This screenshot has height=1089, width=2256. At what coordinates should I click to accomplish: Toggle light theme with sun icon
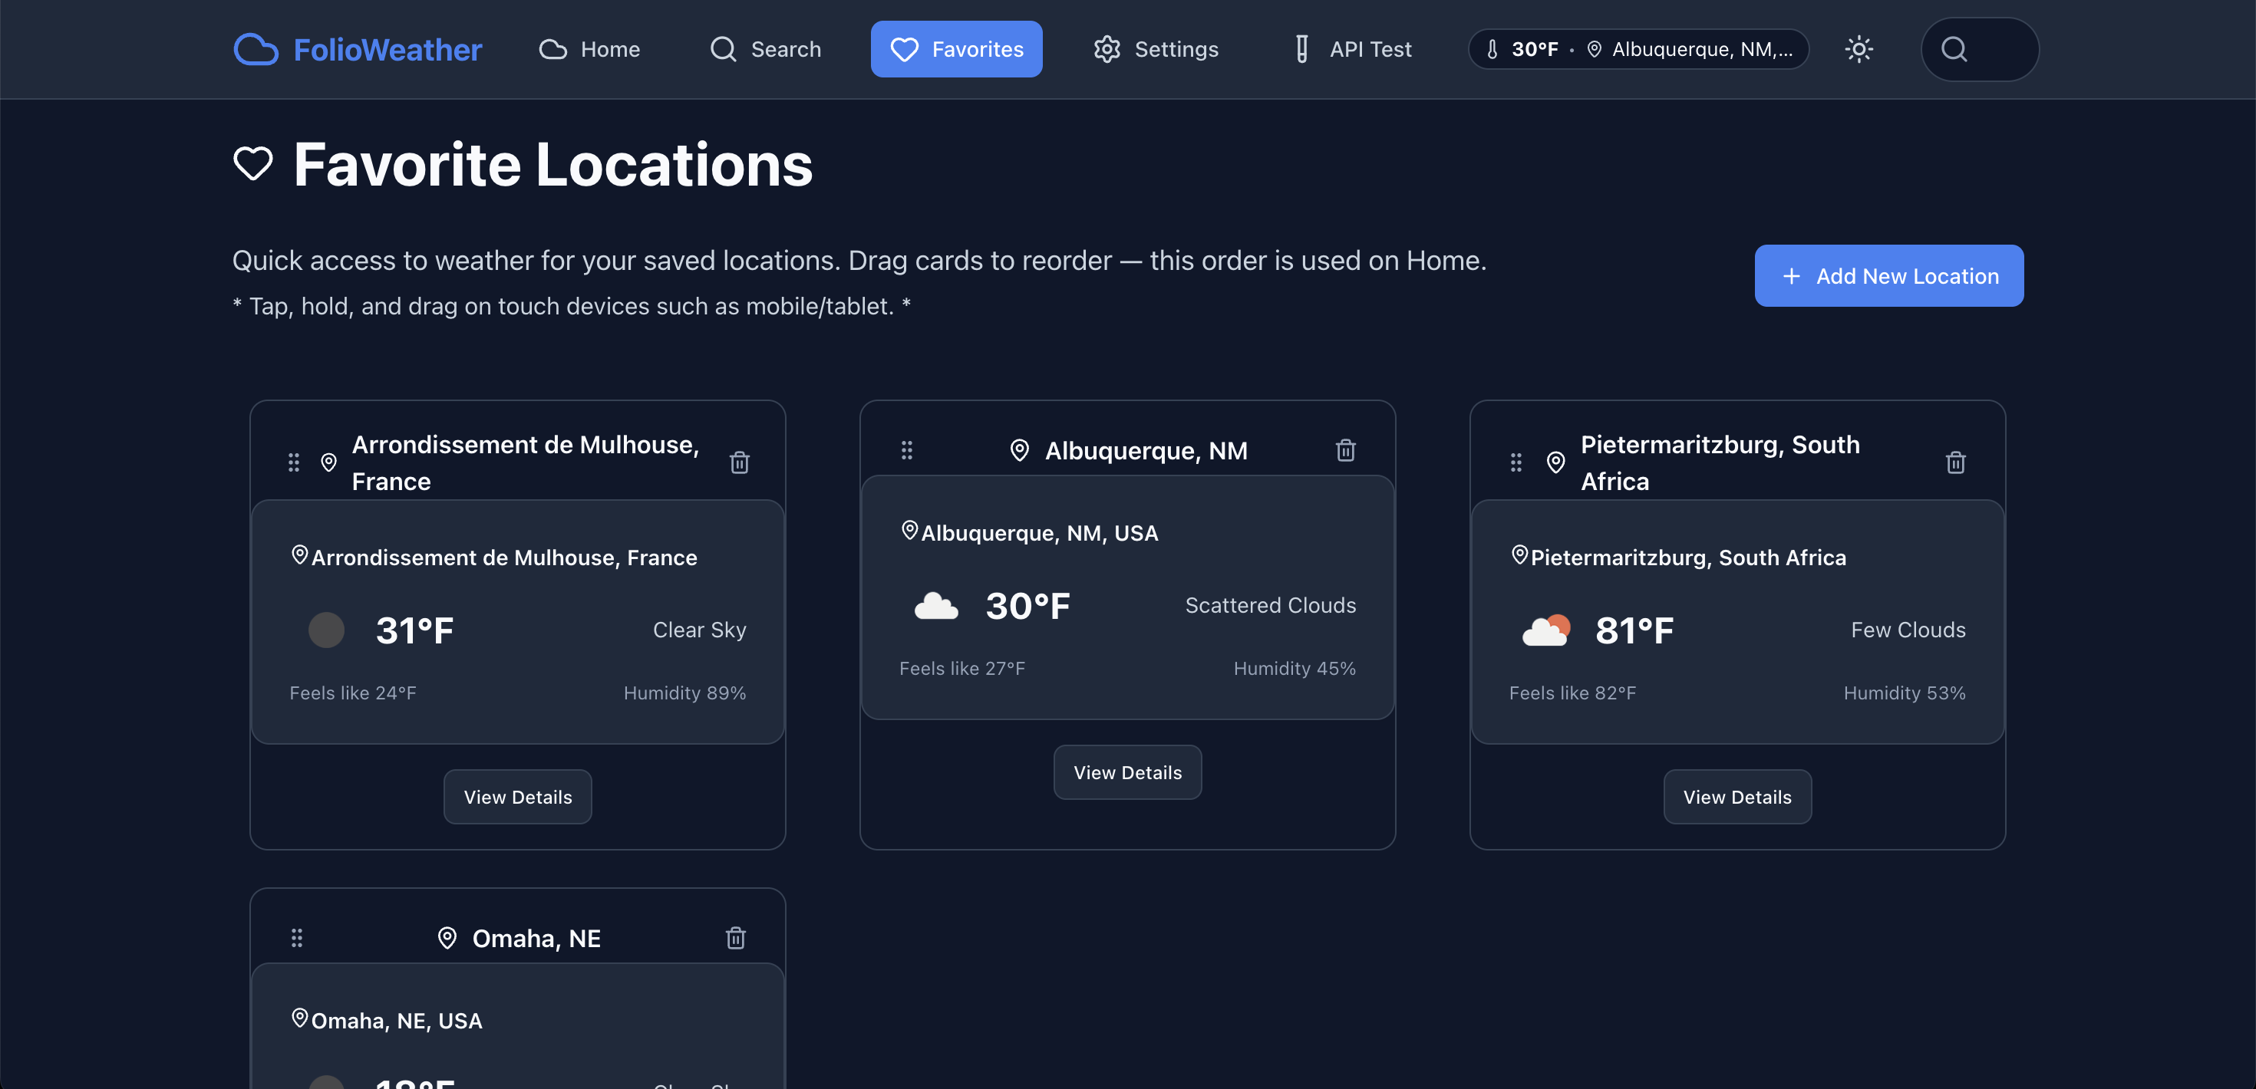[x=1859, y=49]
